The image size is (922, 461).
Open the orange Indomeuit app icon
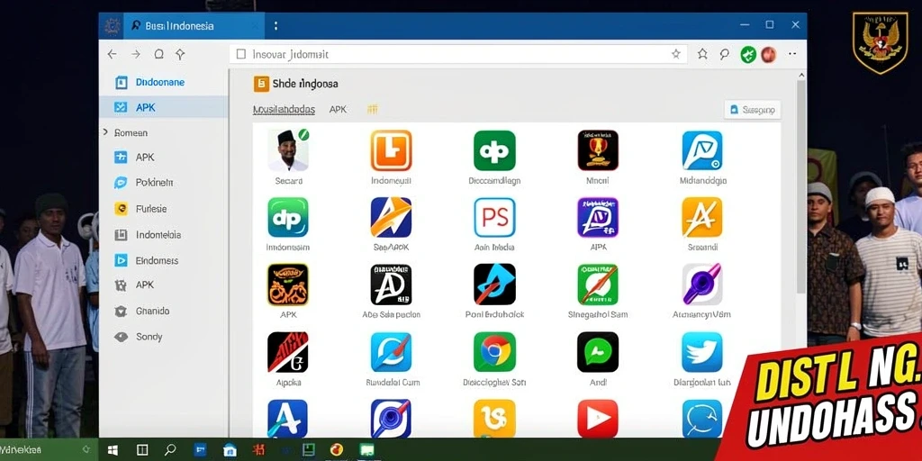[391, 150]
